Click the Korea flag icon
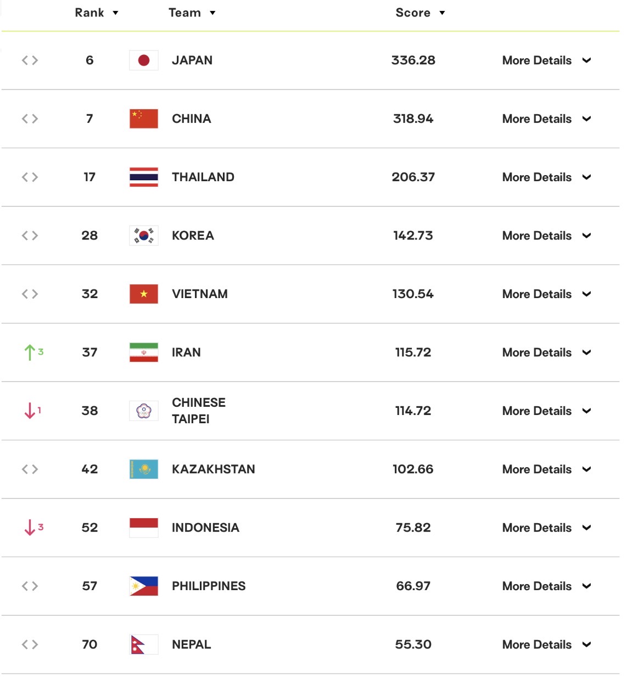 tap(144, 236)
